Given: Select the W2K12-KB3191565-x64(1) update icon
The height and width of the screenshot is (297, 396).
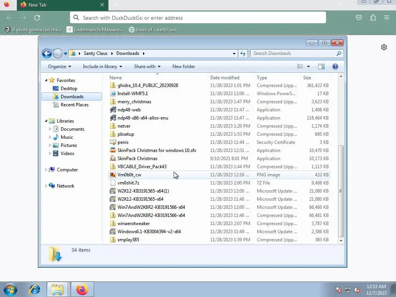Looking at the screenshot, I should 113,191.
